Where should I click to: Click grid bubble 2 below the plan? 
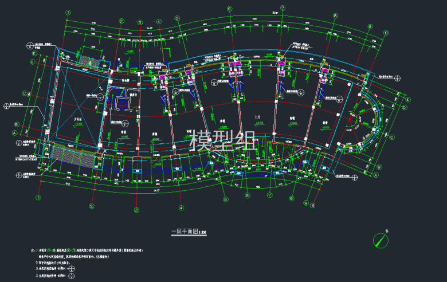(92, 206)
